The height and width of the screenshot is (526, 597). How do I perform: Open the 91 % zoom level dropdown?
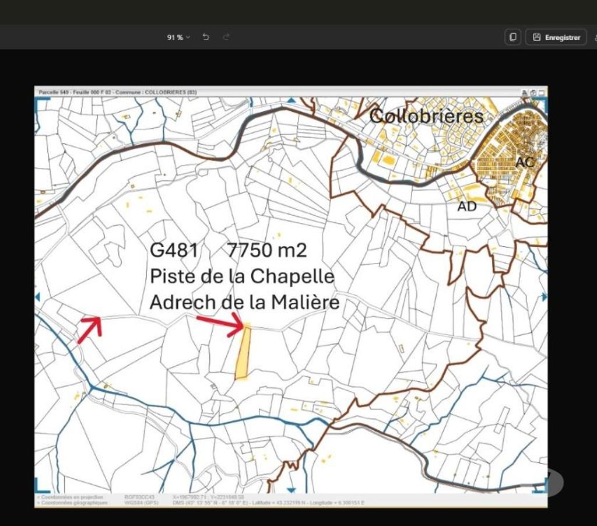coord(178,37)
